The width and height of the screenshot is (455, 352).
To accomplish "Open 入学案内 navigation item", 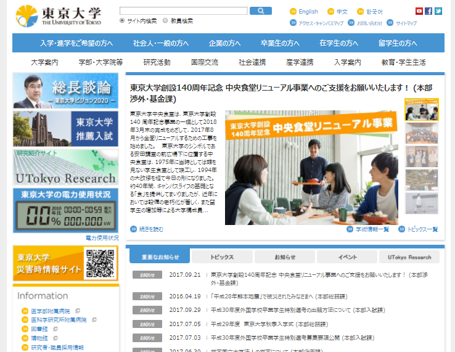I will coord(347,62).
